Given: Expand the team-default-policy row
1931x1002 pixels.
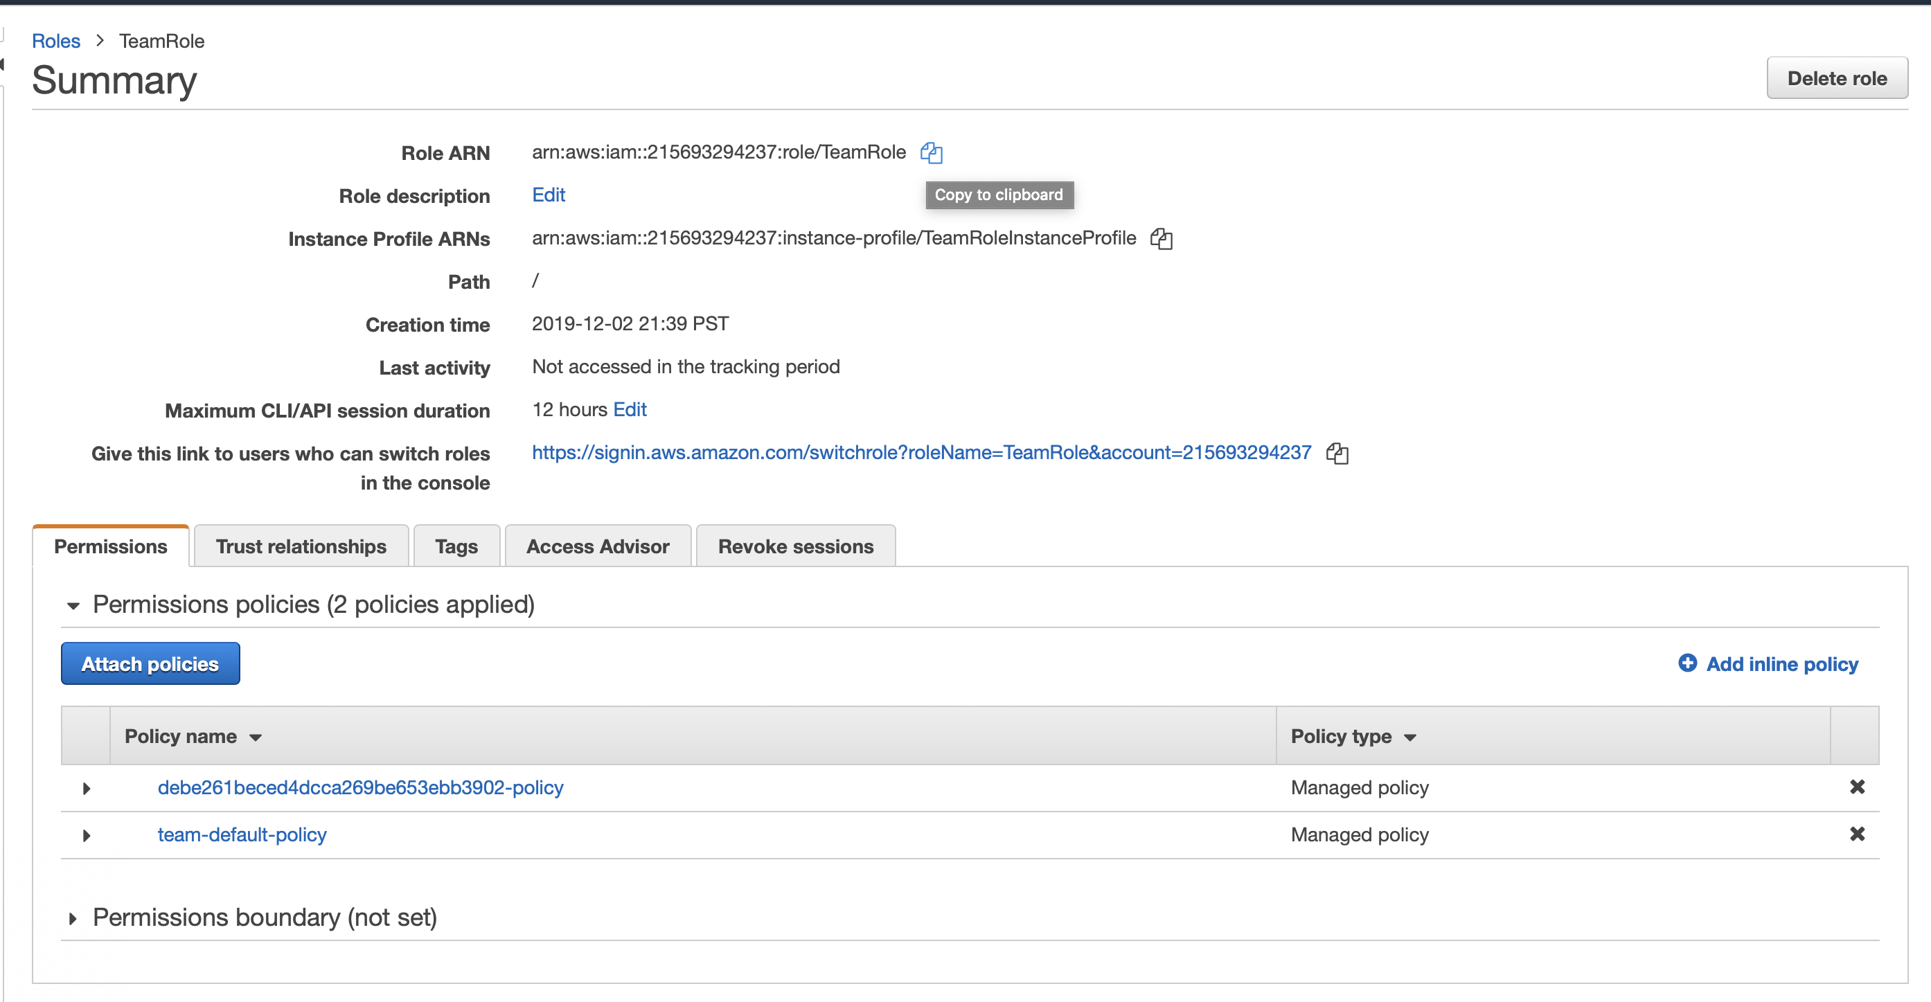Looking at the screenshot, I should (x=86, y=836).
